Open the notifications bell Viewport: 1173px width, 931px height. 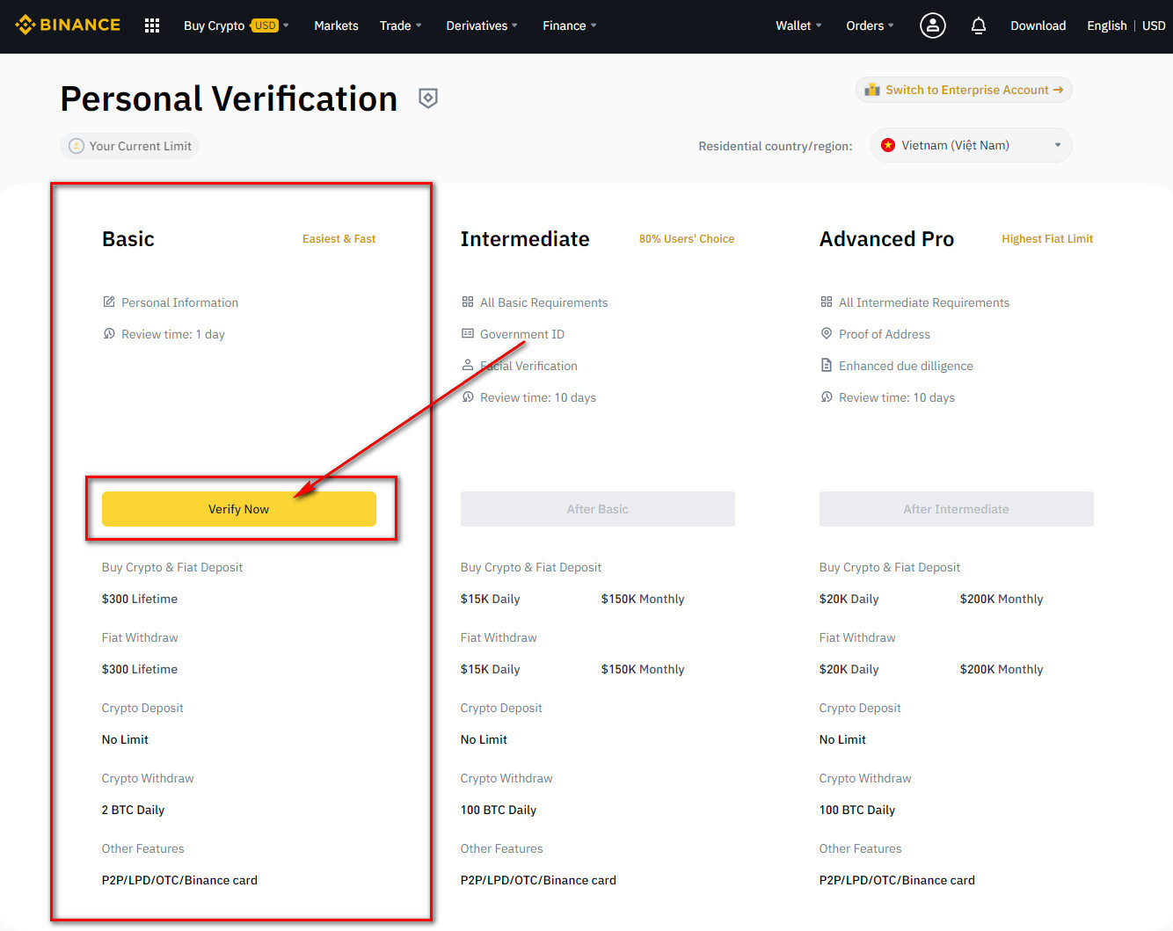coord(978,25)
